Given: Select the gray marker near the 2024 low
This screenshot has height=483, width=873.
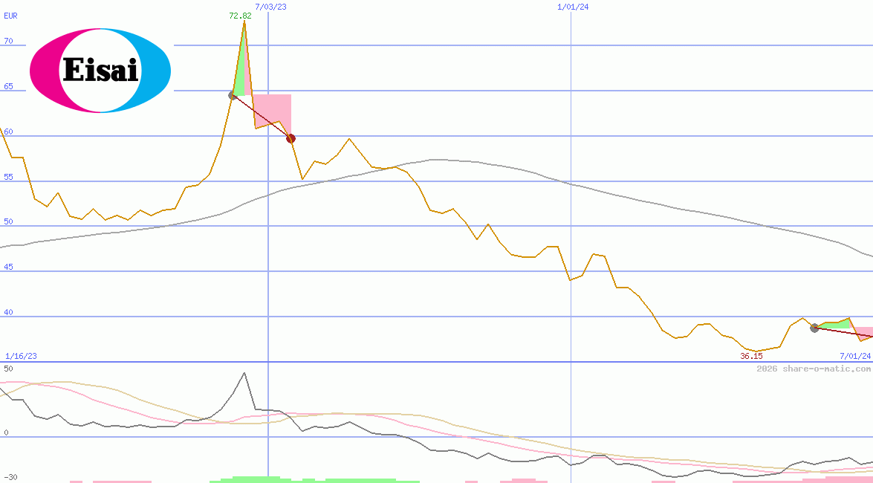Looking at the screenshot, I should tap(814, 327).
